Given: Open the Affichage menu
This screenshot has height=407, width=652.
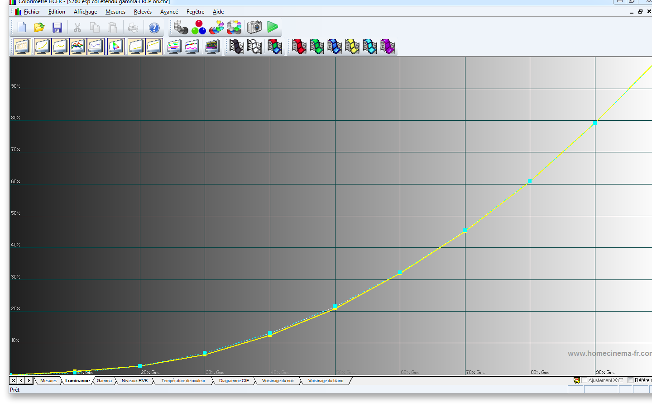Looking at the screenshot, I should click(x=85, y=12).
